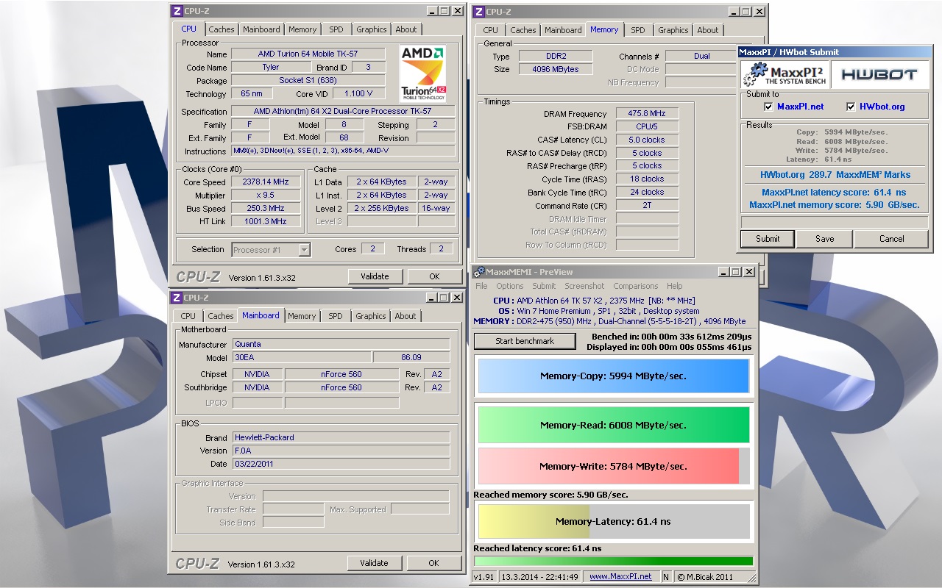Click the CPU-Z memory window title icon
Viewport: 942px width, 588px height.
pyautogui.click(x=478, y=12)
